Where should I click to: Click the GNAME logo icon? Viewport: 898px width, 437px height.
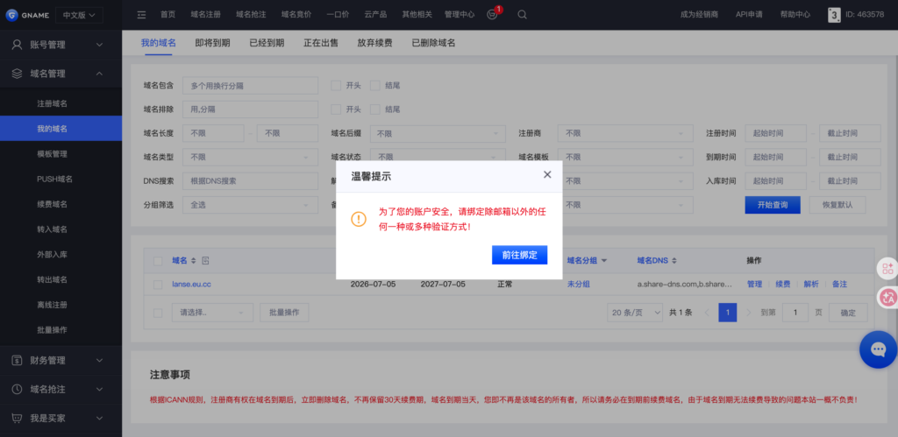pyautogui.click(x=11, y=15)
